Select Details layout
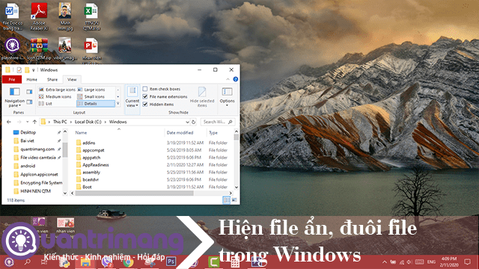Image resolution: width=479 pixels, height=269 pixels. click(96, 104)
